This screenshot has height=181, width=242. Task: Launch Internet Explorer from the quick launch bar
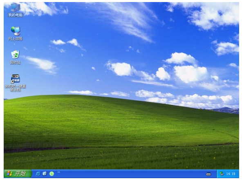(x=38, y=174)
